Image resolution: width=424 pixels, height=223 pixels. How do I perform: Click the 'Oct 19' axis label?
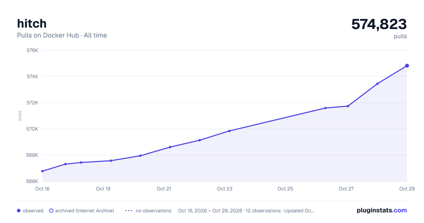tap(103, 189)
